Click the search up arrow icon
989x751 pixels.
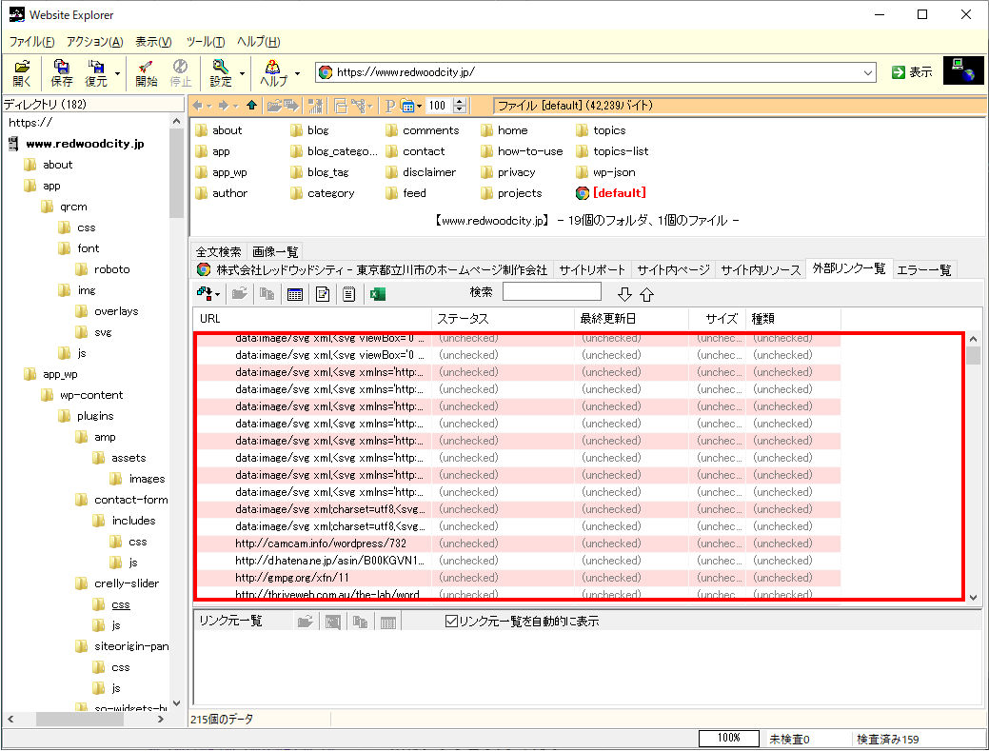(647, 294)
